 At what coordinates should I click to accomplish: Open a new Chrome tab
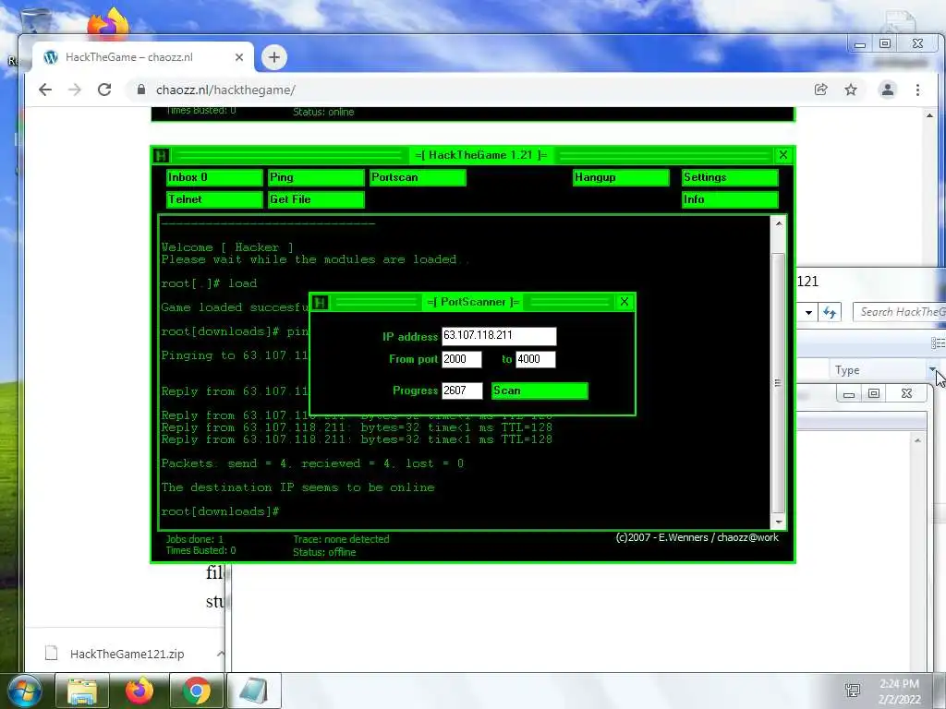[273, 57]
